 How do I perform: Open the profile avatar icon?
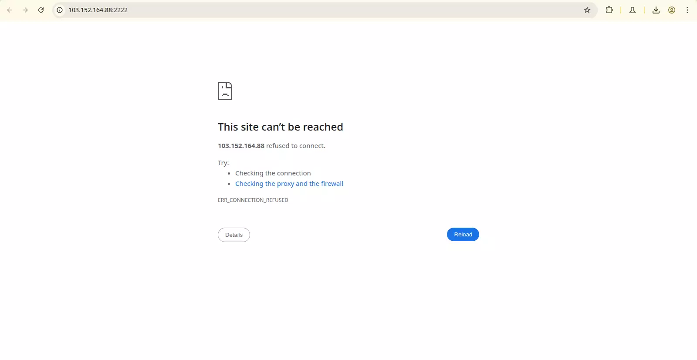672,10
